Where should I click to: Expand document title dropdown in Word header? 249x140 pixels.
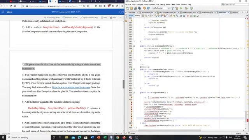[81, 12]
